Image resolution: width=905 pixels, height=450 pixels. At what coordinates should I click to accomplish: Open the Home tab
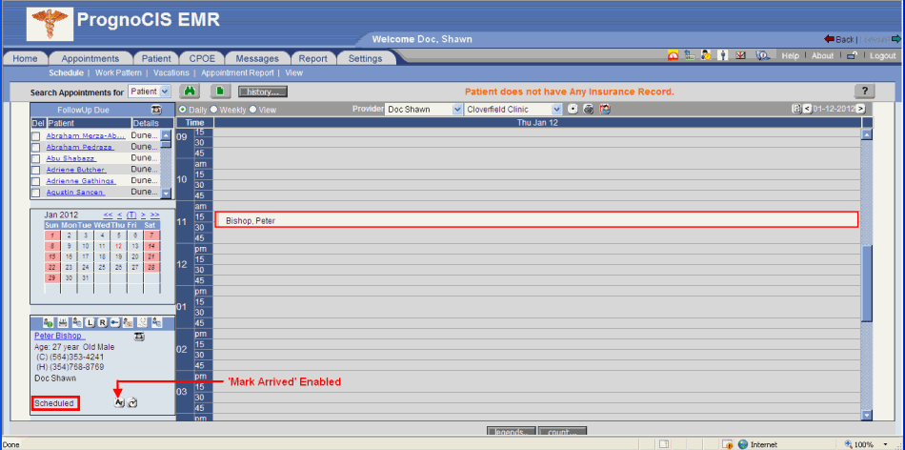(x=25, y=58)
